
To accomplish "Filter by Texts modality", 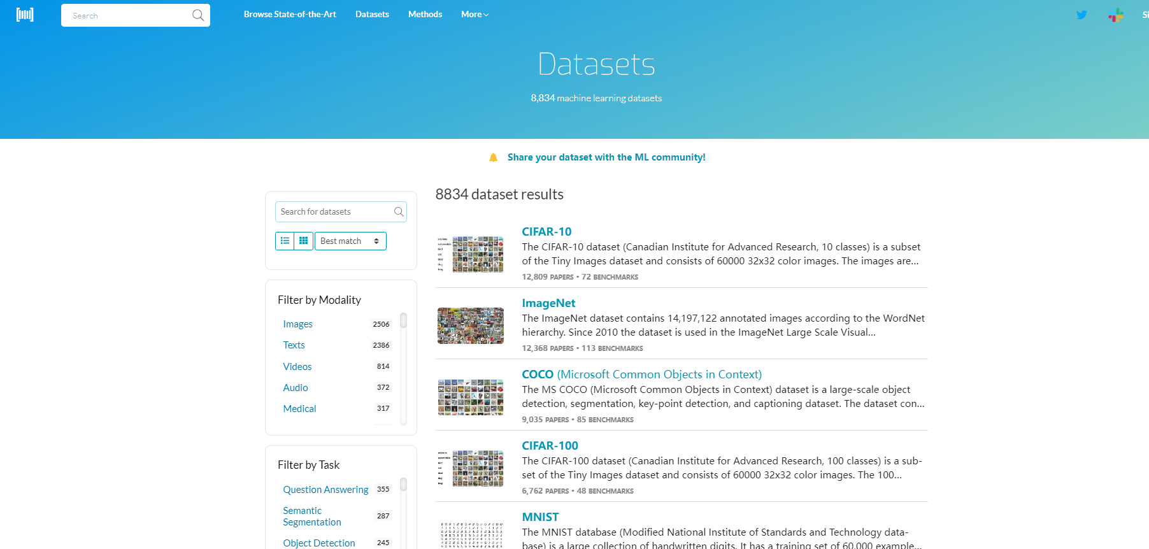I will (294, 345).
